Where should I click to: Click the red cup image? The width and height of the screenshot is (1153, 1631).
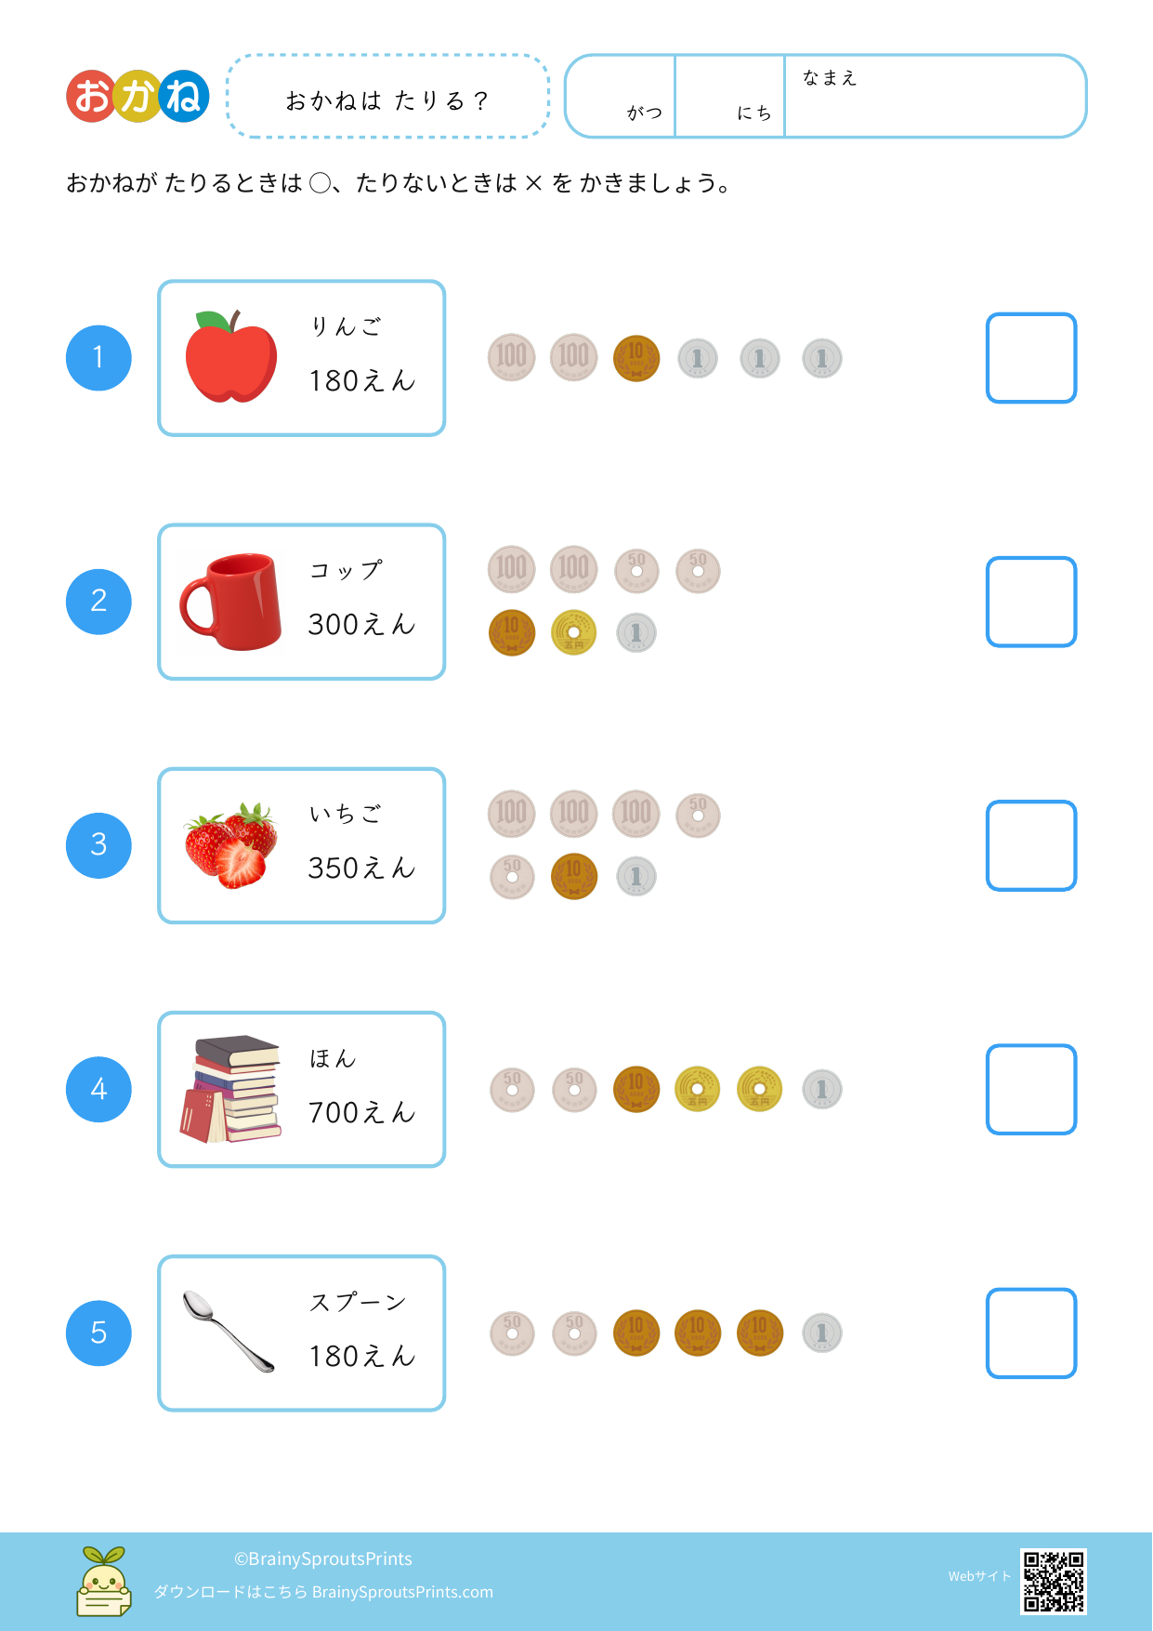pos(231,602)
